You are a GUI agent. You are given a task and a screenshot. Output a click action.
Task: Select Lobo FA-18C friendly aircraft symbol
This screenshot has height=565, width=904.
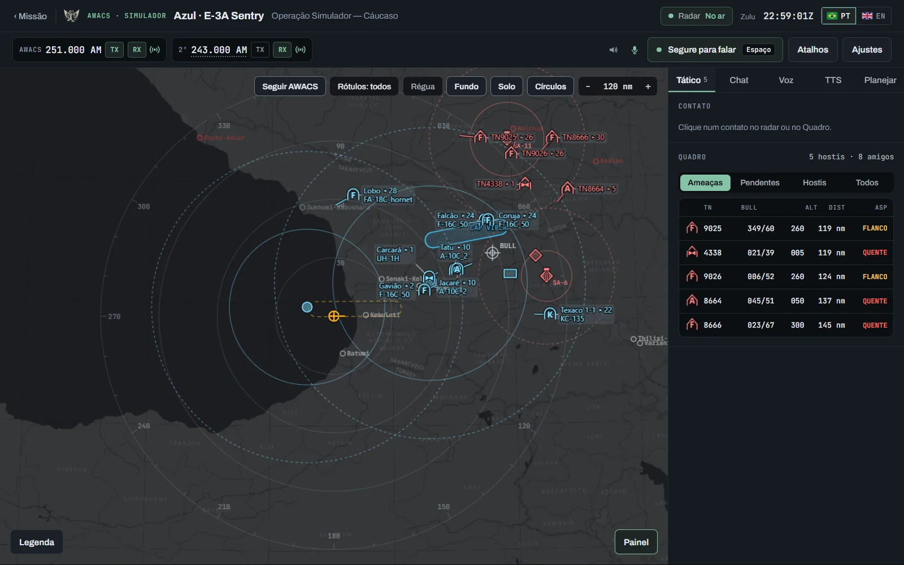click(x=353, y=195)
